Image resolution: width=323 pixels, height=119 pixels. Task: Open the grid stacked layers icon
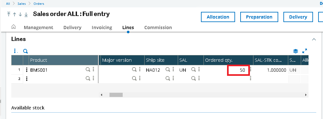point(296,51)
